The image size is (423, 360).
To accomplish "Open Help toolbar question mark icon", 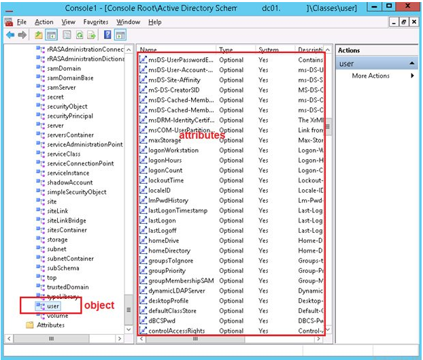I will click(x=107, y=35).
